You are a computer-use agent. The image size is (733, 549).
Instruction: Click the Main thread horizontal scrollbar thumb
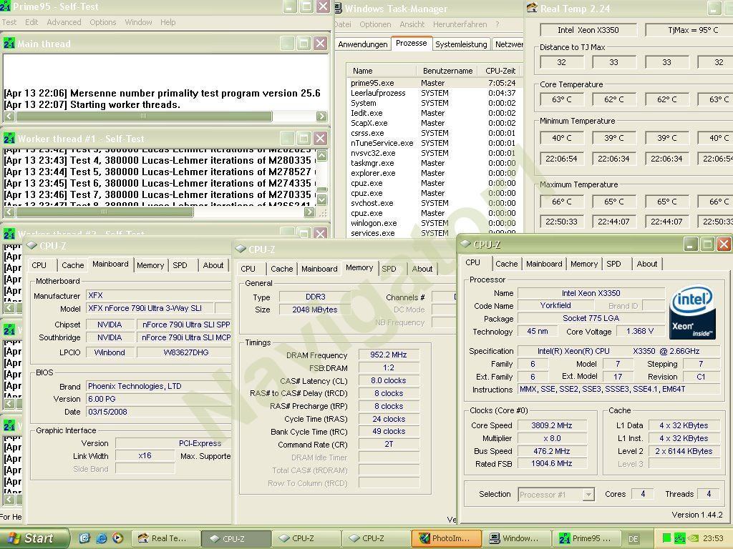(143, 116)
